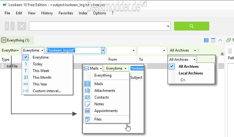The height and width of the screenshot is (137, 234).
Task: Open the ? help menu
Action: (x=112, y=13)
